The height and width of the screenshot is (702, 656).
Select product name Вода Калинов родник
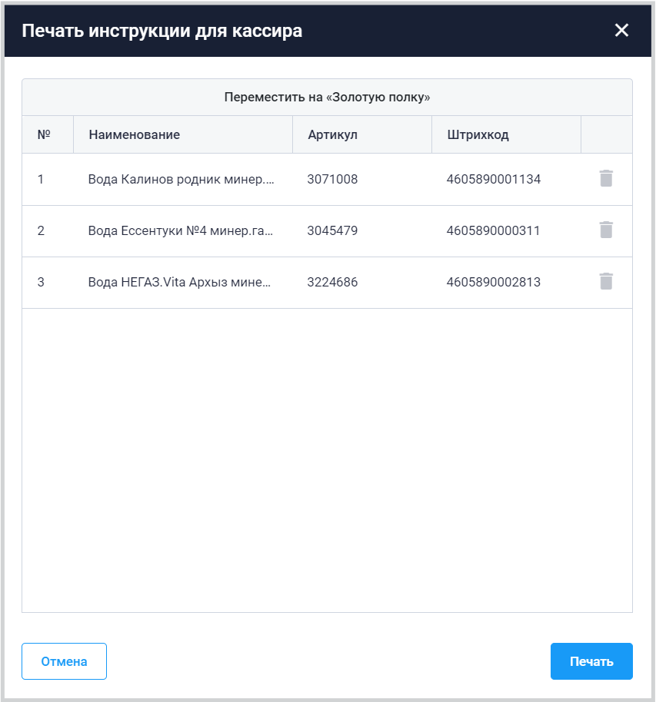pyautogui.click(x=181, y=180)
